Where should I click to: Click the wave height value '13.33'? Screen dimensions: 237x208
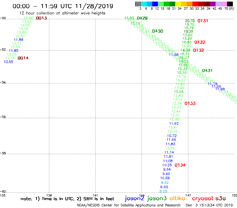point(176,107)
